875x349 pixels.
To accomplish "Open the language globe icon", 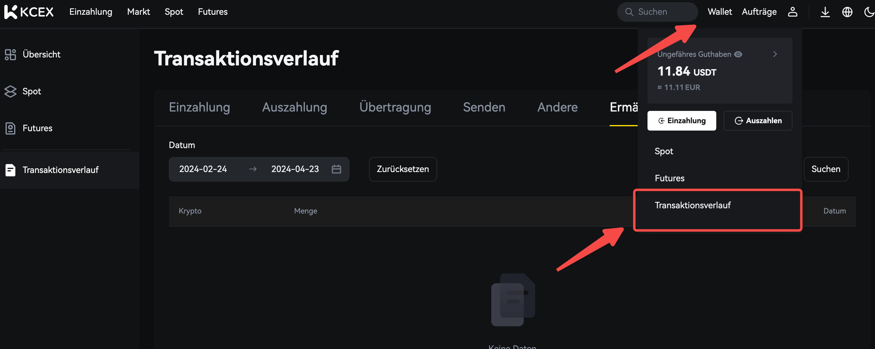I will (847, 12).
